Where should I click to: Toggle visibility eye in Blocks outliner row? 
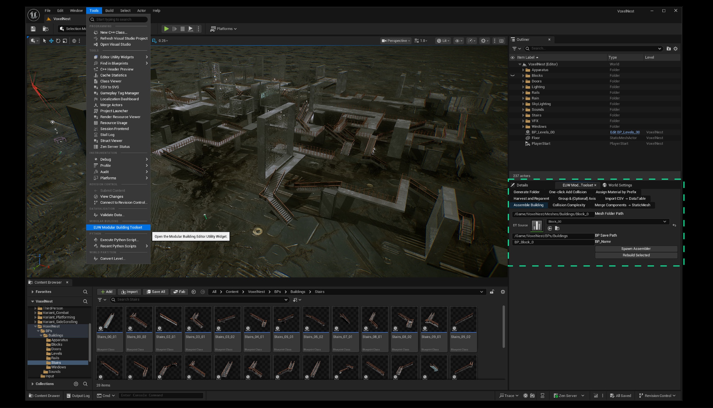[x=512, y=75]
